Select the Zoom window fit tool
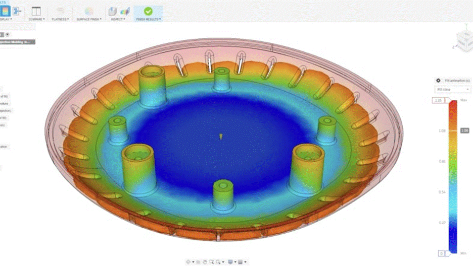Viewport: 473px width, 266px height. pyautogui.click(x=218, y=262)
